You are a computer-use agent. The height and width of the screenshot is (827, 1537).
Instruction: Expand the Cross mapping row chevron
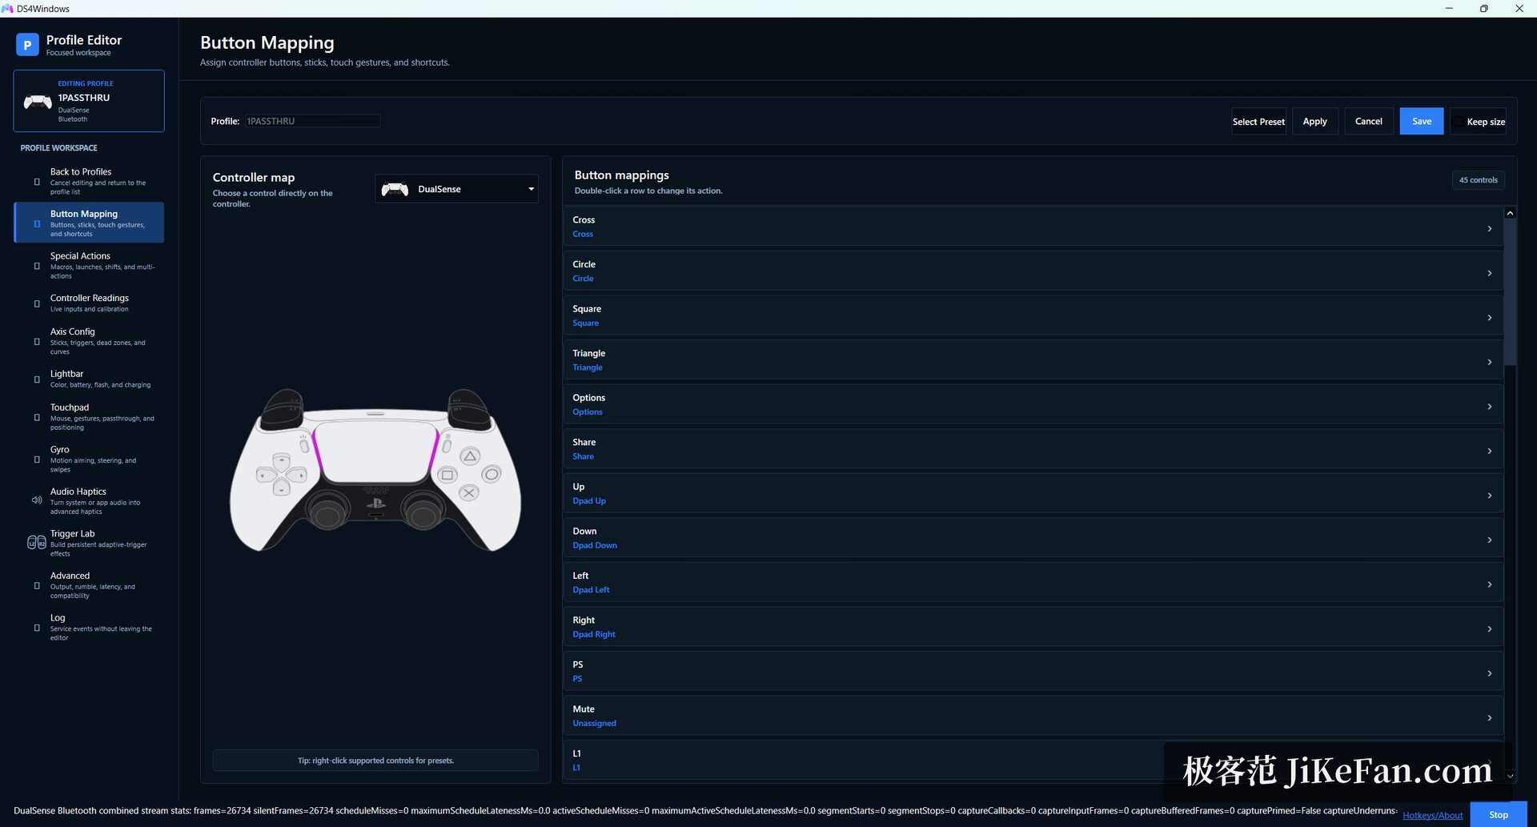(1490, 229)
